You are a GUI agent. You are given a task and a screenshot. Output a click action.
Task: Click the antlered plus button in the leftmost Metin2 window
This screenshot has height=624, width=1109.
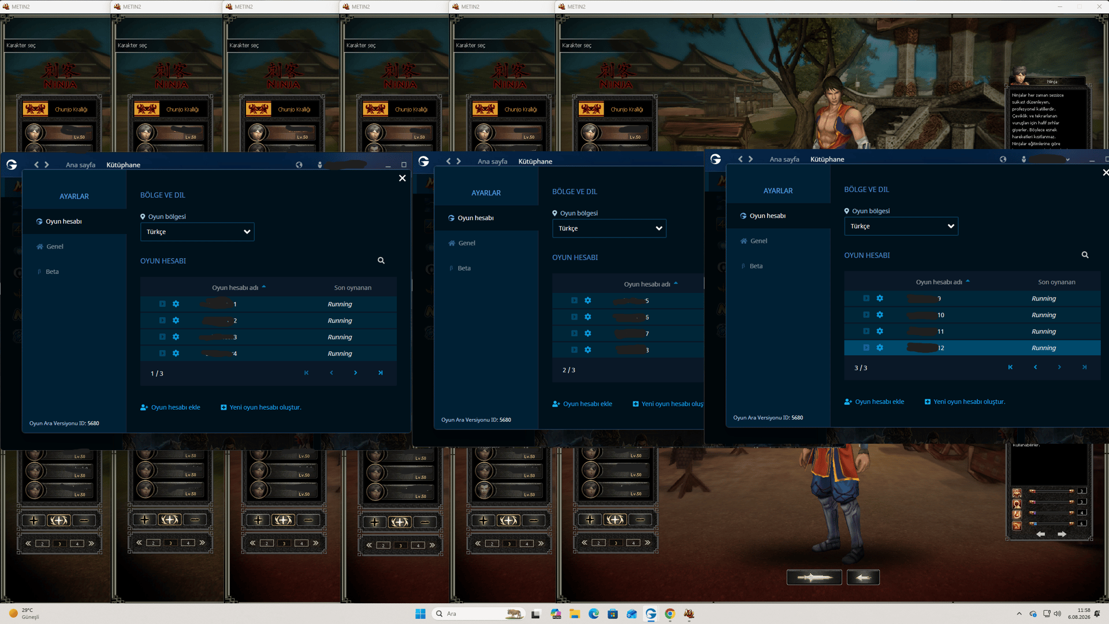click(59, 521)
